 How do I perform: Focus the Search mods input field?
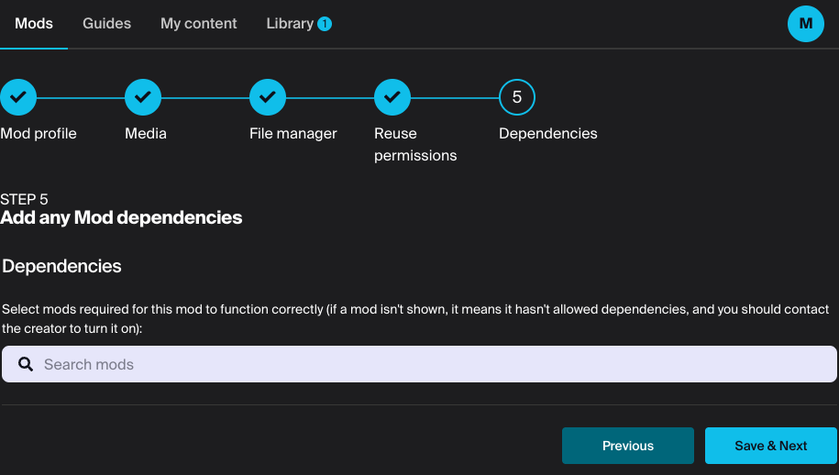420,364
